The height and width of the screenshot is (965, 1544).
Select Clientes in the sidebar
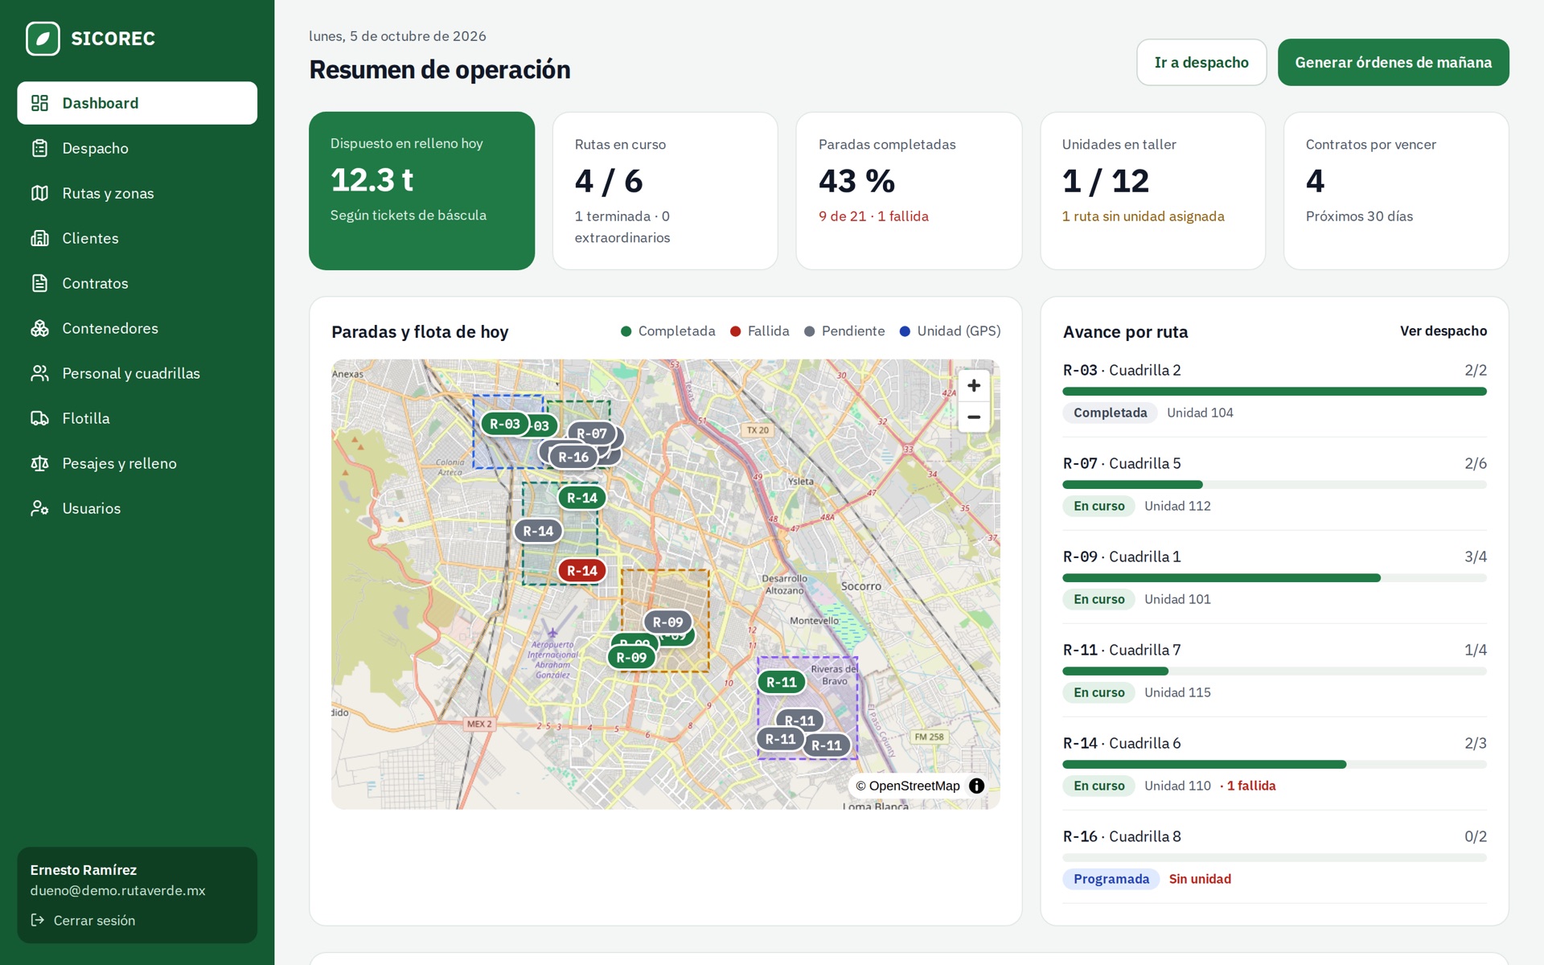coord(138,238)
